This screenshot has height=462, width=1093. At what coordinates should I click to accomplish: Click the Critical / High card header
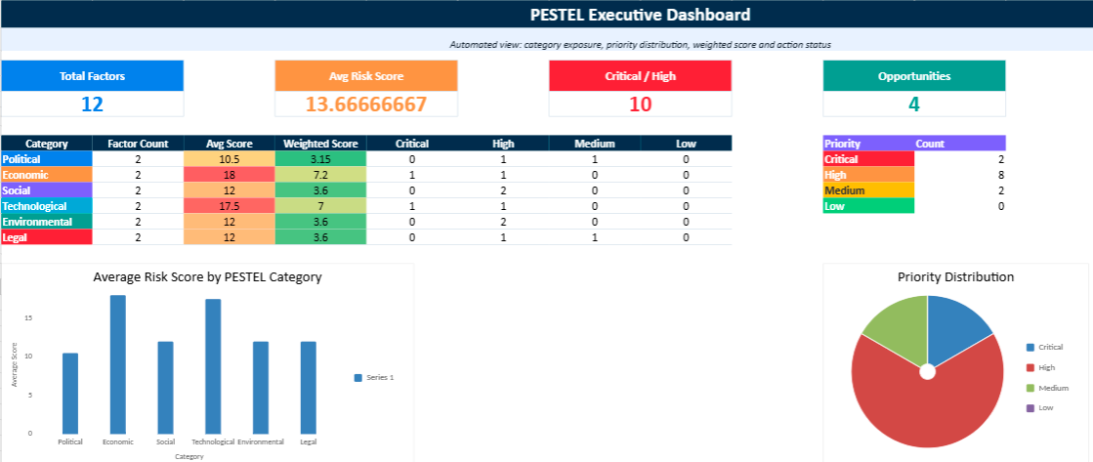640,76
